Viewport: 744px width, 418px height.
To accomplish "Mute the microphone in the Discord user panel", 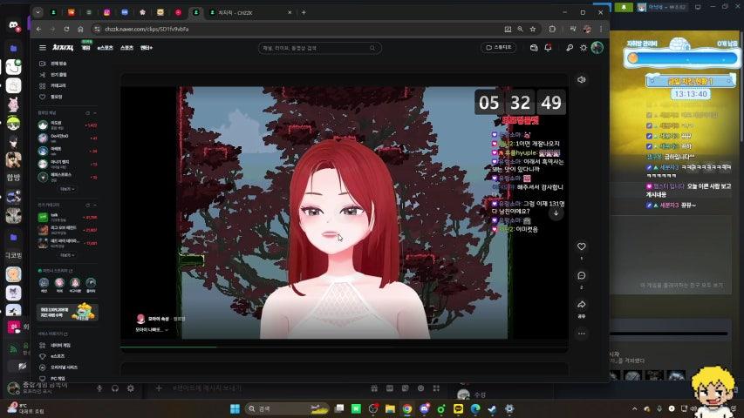I will (99, 388).
